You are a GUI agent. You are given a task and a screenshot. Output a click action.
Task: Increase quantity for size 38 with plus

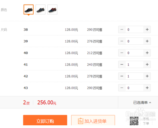(x=147, y=30)
